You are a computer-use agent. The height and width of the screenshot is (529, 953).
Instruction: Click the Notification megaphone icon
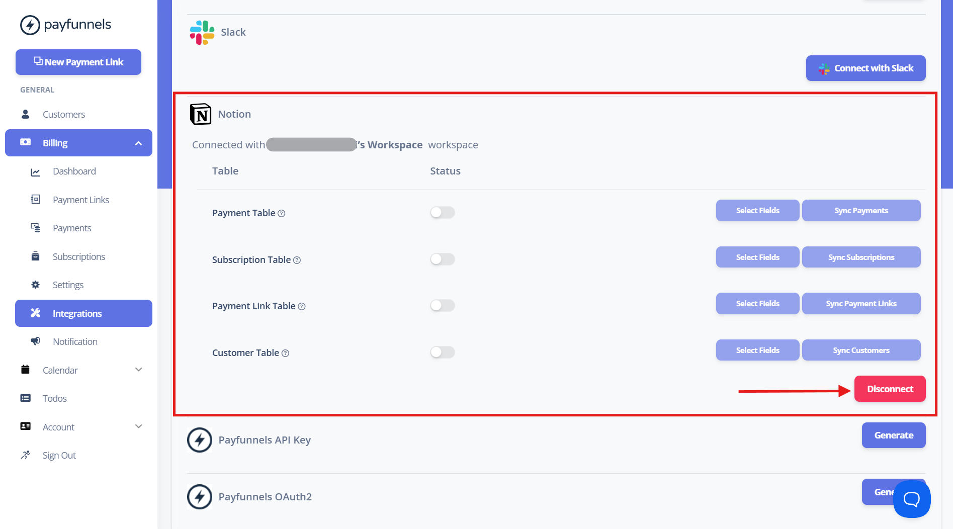click(35, 341)
